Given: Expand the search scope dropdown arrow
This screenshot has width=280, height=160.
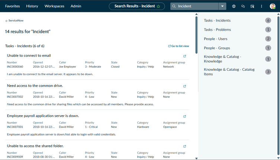Looking at the screenshot, I should 222,6.
